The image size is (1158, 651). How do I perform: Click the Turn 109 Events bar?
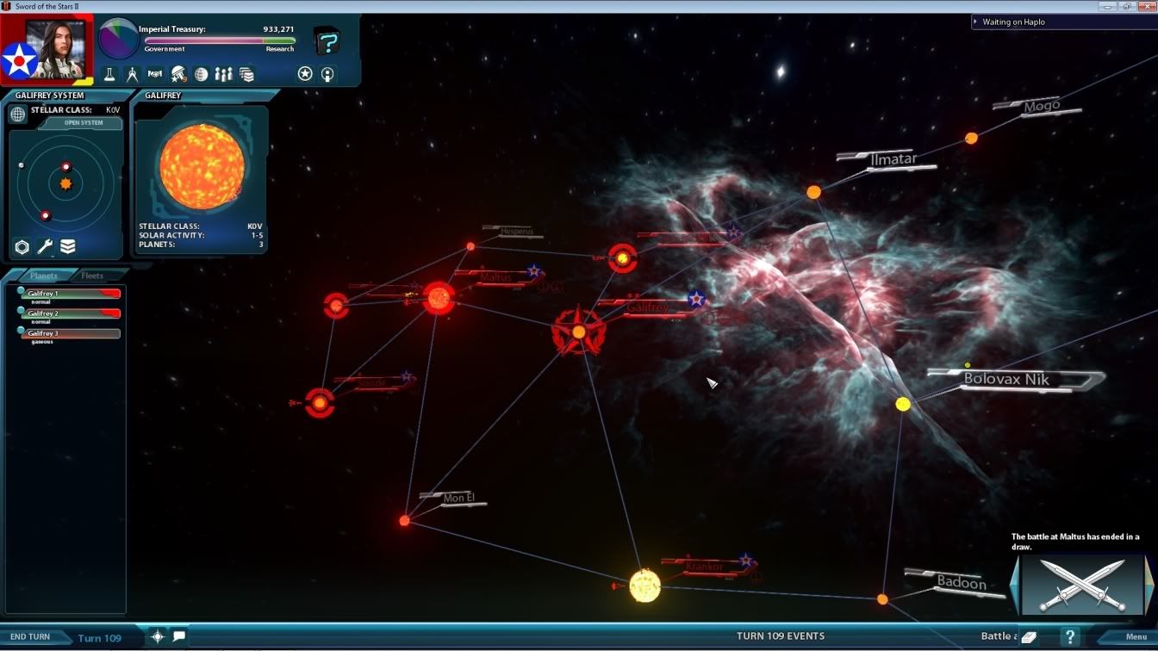[x=781, y=636]
